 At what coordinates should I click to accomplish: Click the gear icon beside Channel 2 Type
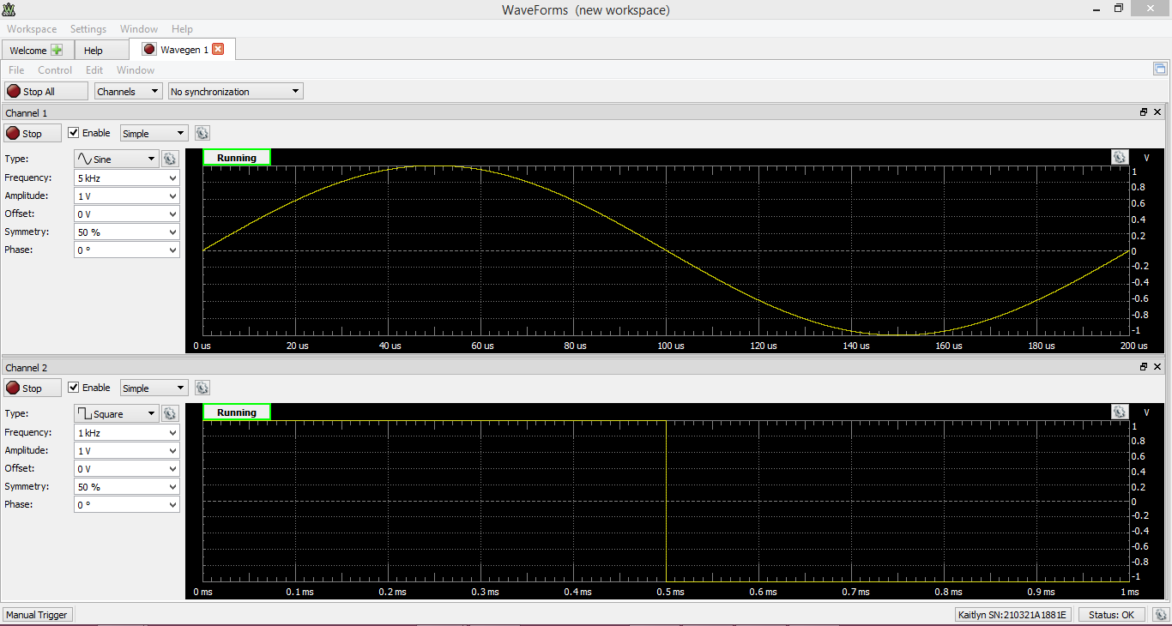pyautogui.click(x=170, y=413)
